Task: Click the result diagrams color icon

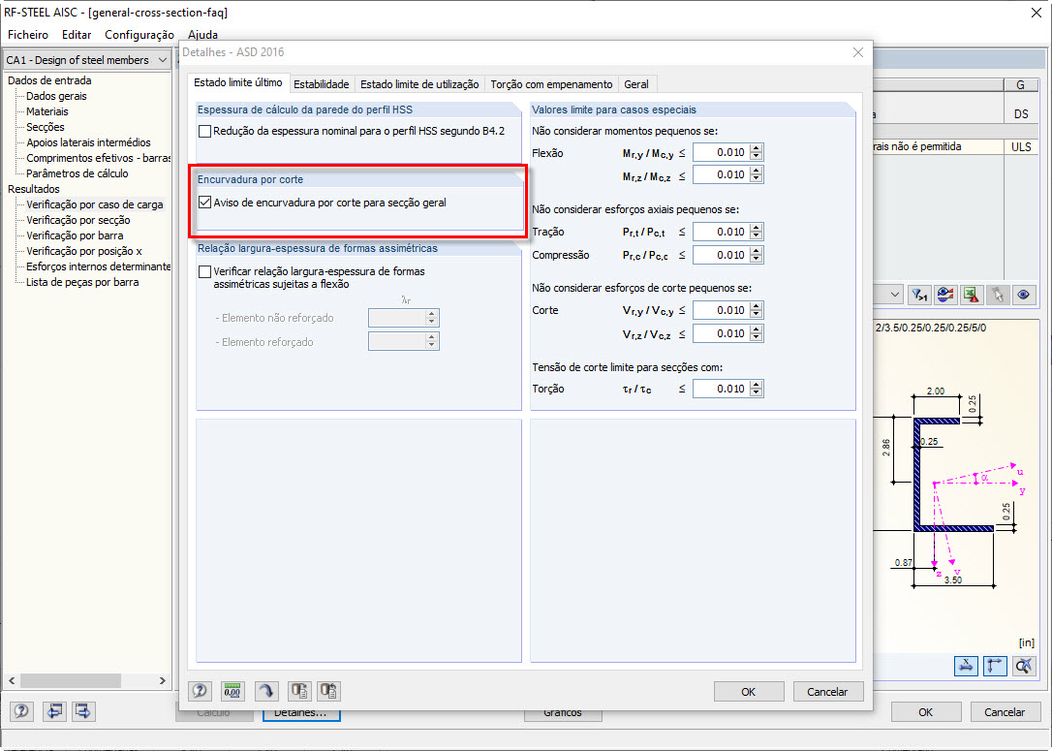Action: tap(945, 295)
